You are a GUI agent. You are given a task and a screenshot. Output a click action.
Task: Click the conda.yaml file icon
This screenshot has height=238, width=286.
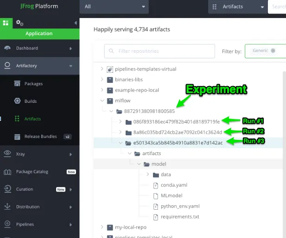[x=156, y=186]
